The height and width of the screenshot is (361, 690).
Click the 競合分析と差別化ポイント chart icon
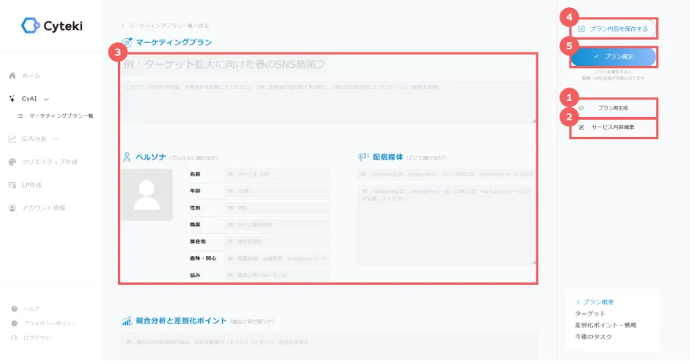[x=127, y=321]
